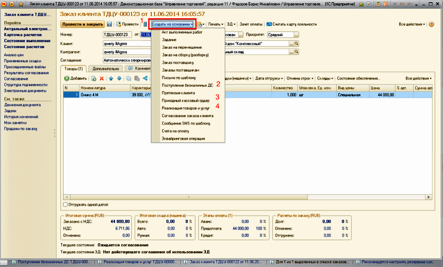Image resolution: width=443 pixels, height=267 pixels.
Task: Open the calendar icon in title bar
Action: (x=386, y=4)
